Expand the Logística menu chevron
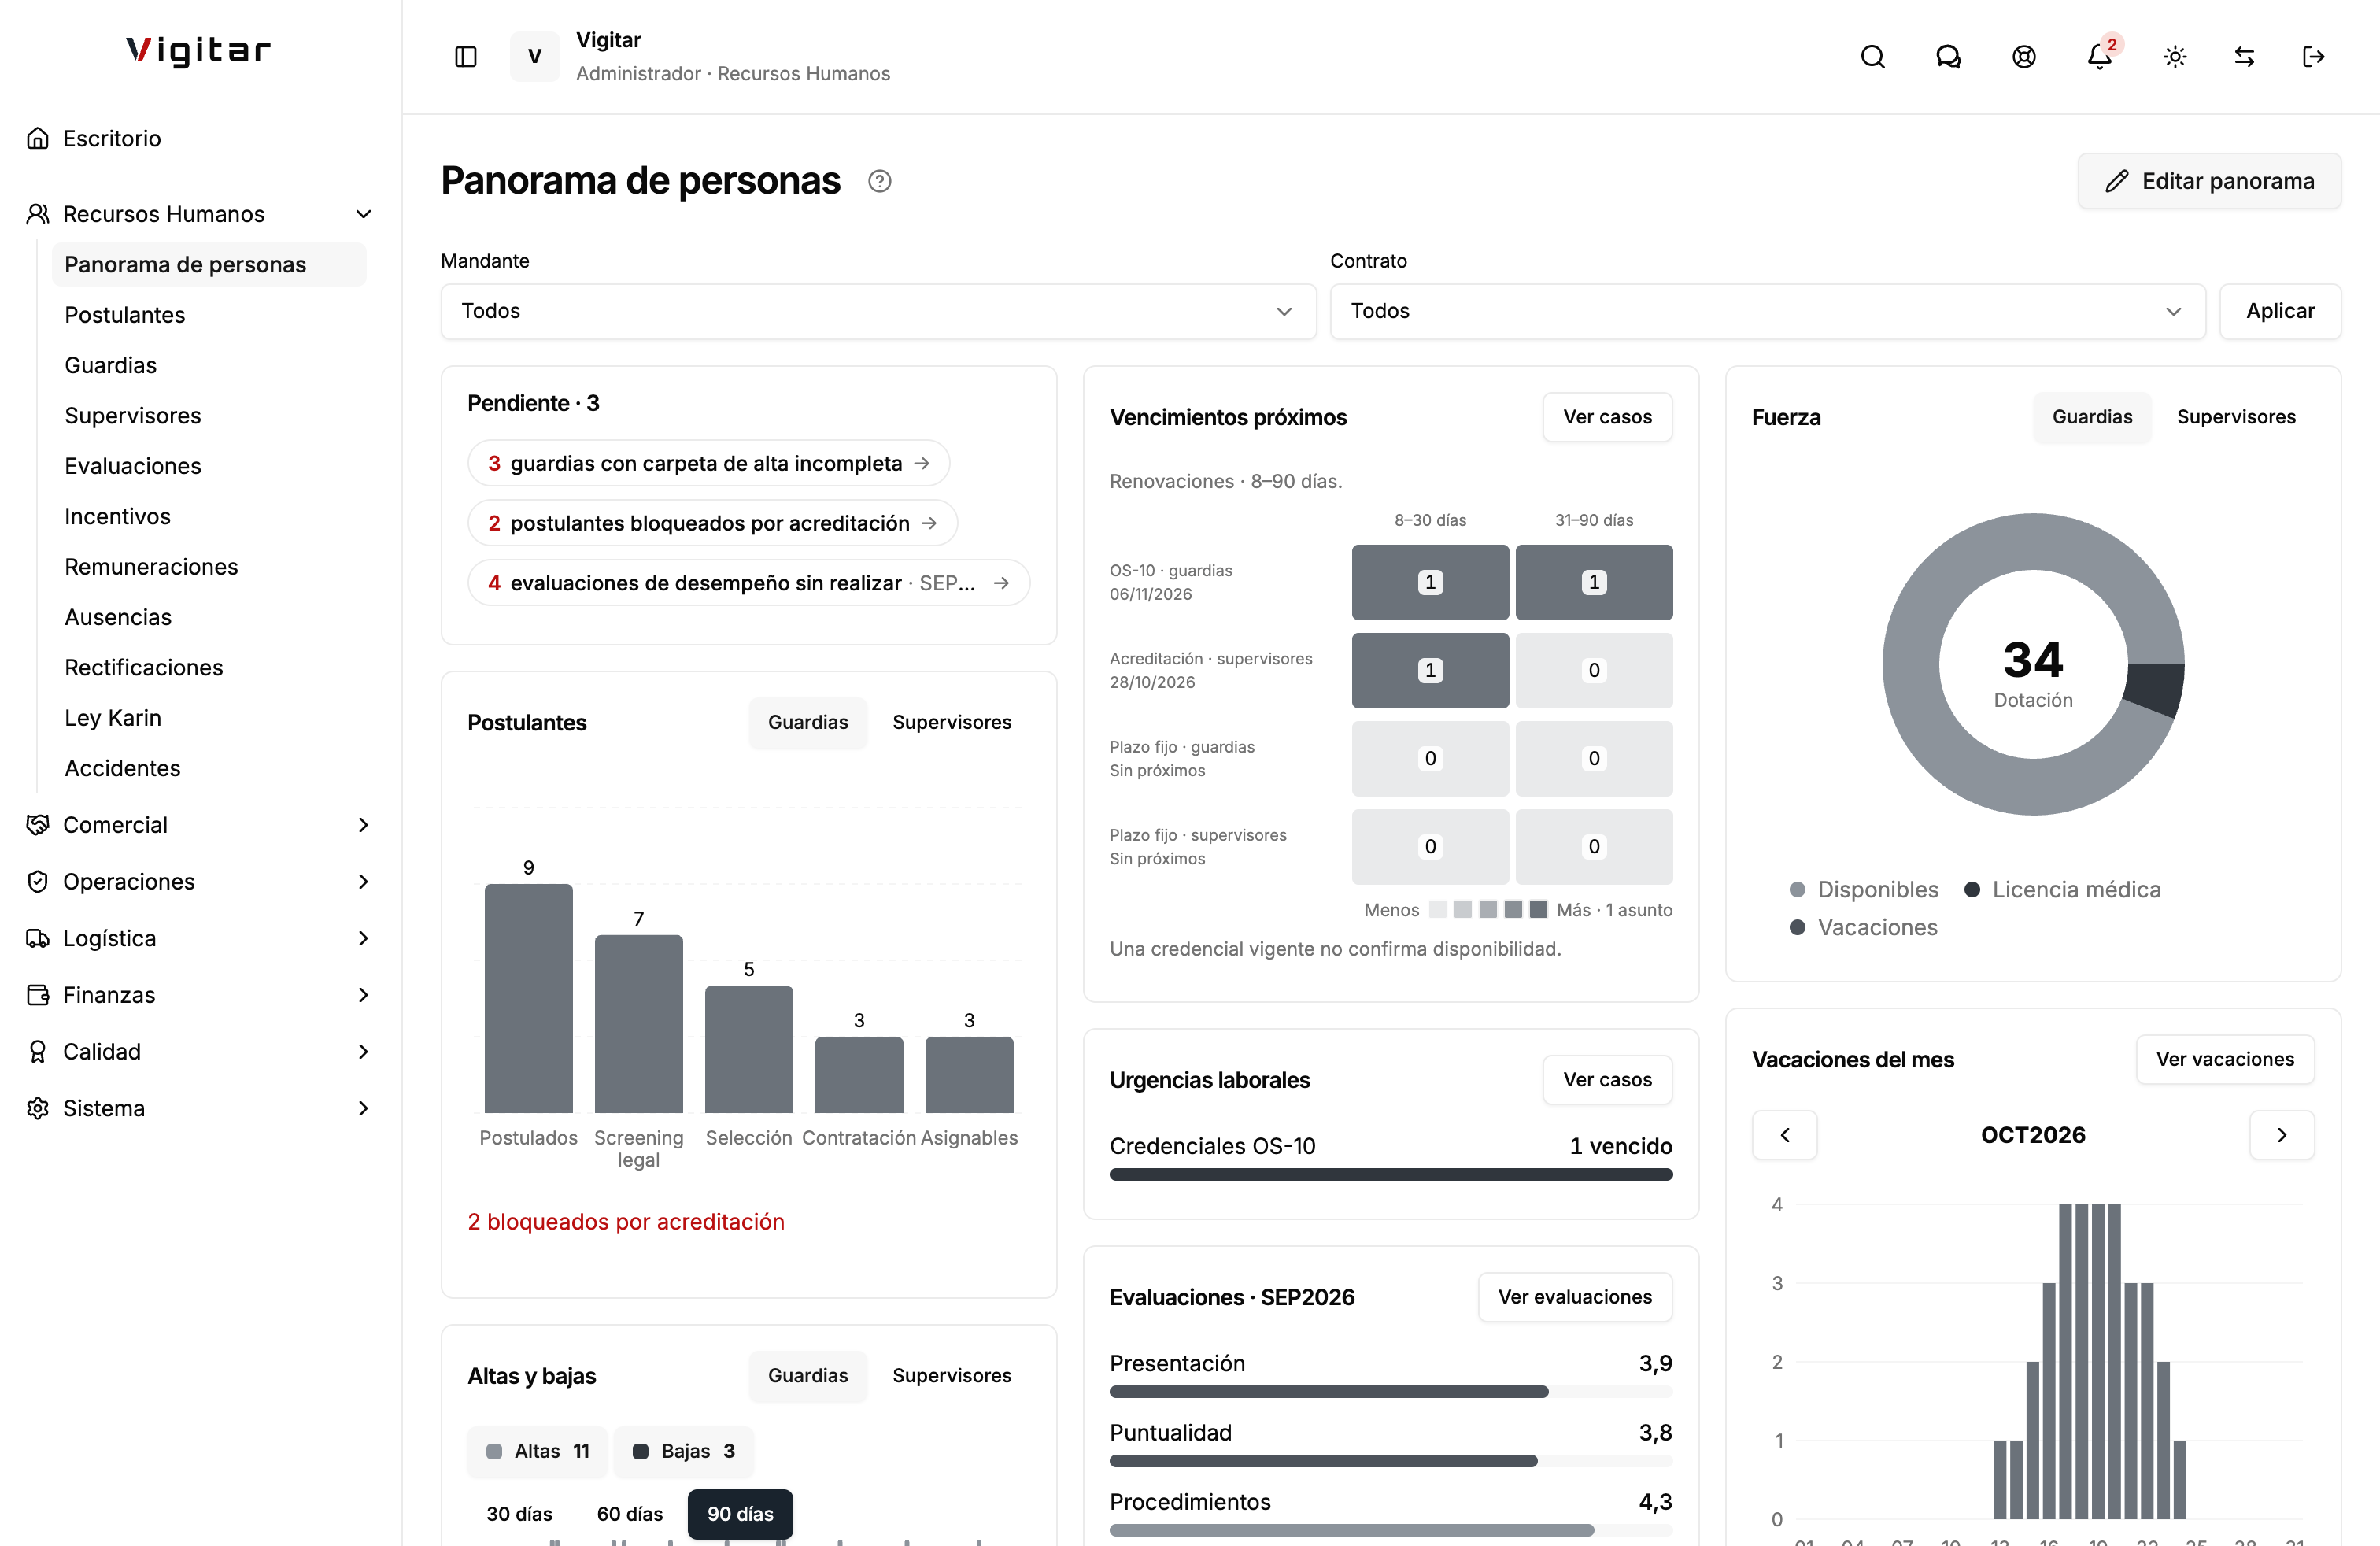 [364, 938]
